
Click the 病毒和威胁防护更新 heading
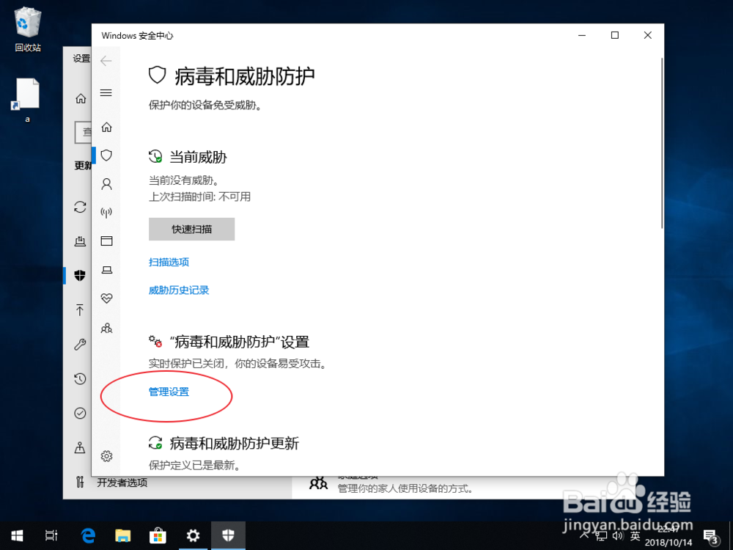(x=235, y=443)
